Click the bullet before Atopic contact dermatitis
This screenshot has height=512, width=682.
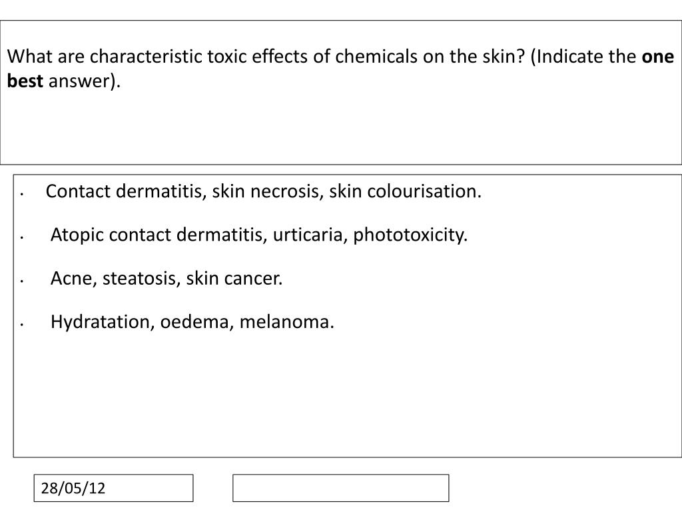point(21,238)
